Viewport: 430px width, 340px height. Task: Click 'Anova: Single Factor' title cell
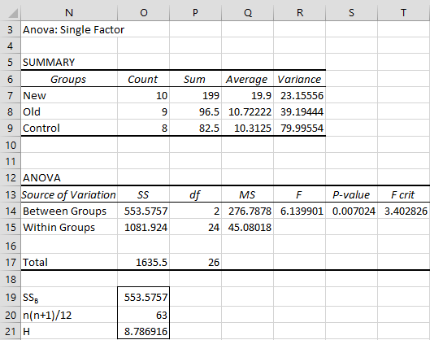(73, 29)
